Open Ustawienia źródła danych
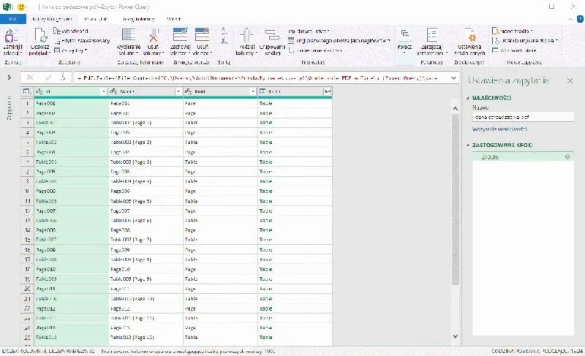585x356 pixels. click(469, 42)
